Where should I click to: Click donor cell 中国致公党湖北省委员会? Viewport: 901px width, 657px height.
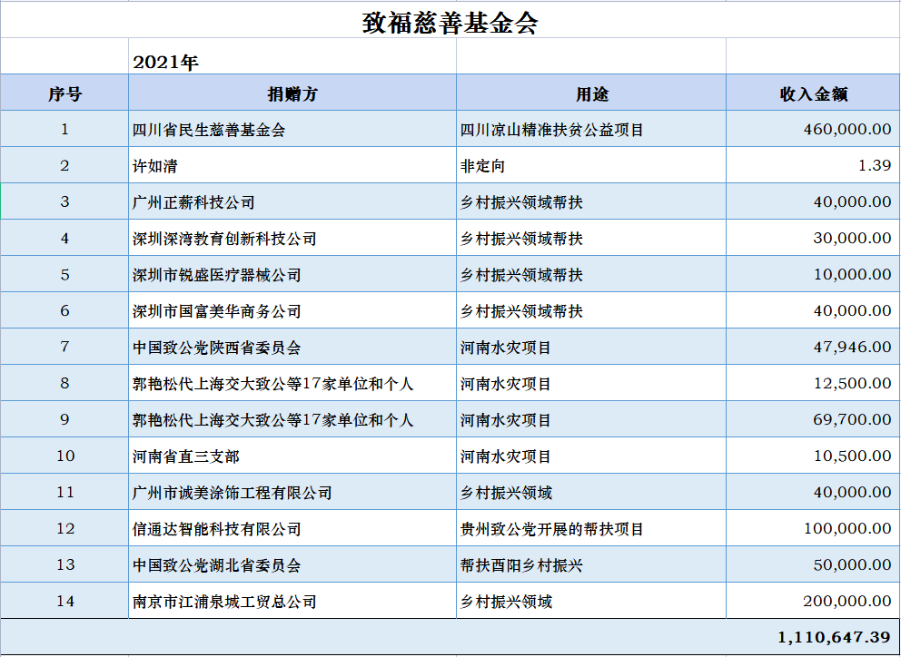[x=292, y=564]
